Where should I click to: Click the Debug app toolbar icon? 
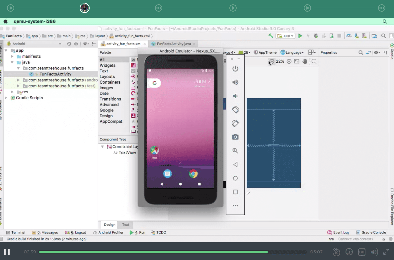point(315,36)
